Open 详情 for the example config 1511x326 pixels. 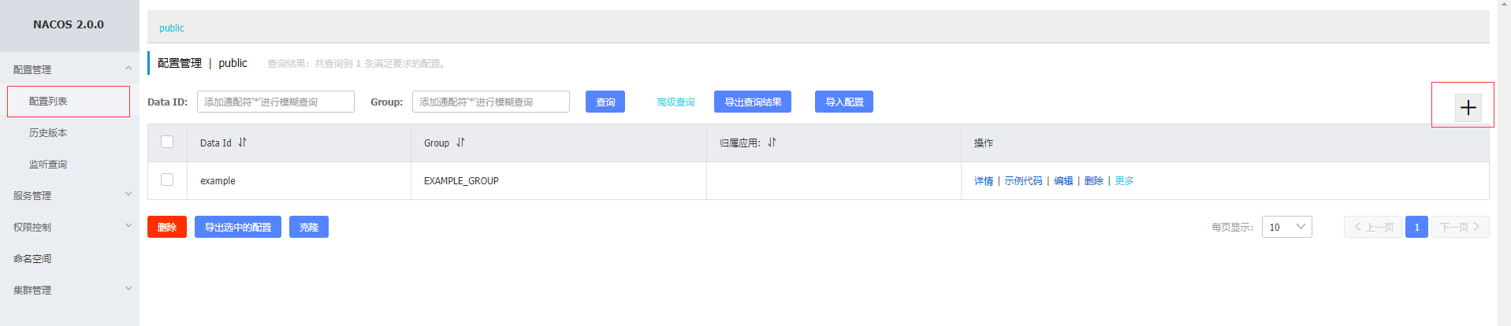click(x=984, y=181)
